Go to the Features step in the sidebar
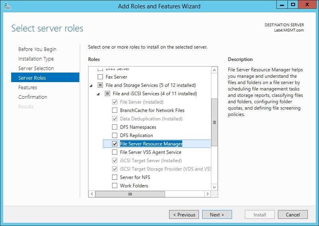Viewport: 319px width, 226px height. (28, 87)
